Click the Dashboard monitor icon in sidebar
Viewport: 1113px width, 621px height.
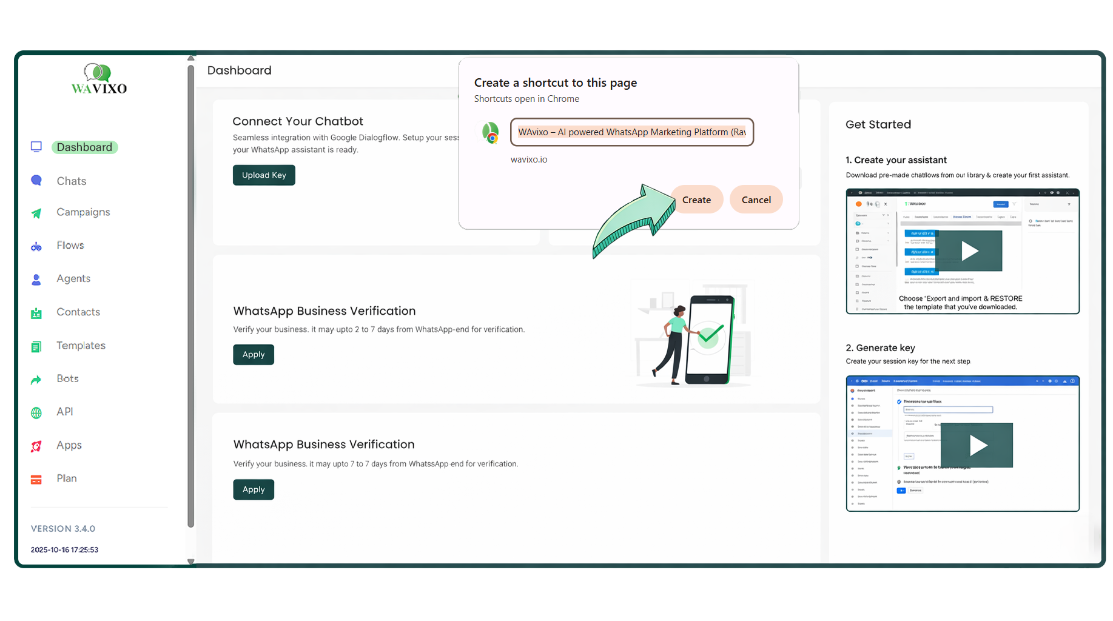(36, 147)
